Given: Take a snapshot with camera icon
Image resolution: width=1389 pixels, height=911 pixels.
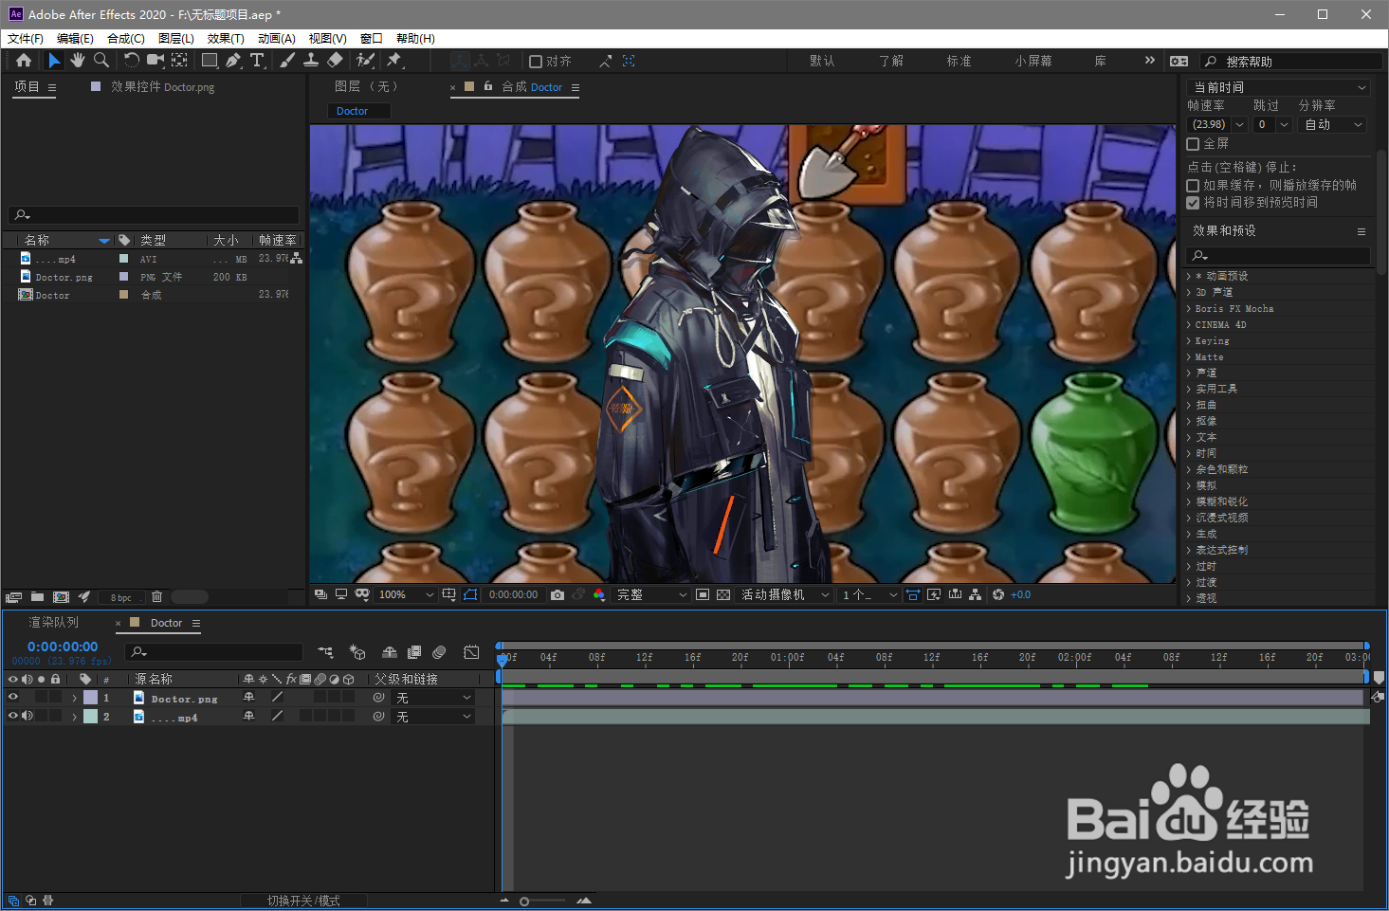Looking at the screenshot, I should (x=557, y=594).
